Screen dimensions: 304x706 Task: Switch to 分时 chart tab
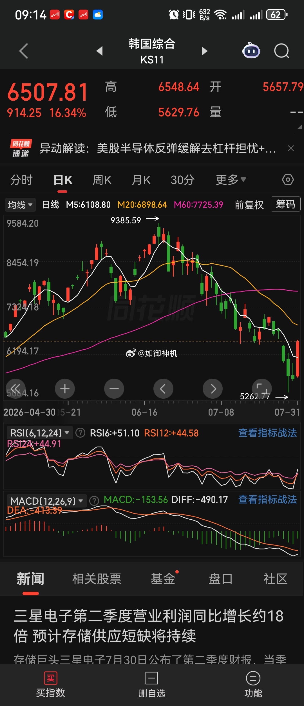(21, 180)
